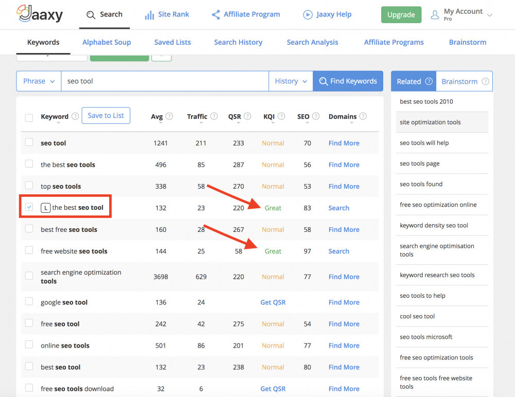This screenshot has height=397, width=515.
Task: Click Get QSR for google seo tool
Action: pyautogui.click(x=272, y=302)
